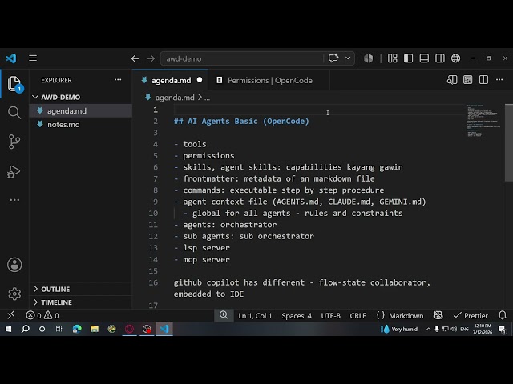Open the Customize Layout icon
The width and height of the screenshot is (513, 384).
[392, 58]
